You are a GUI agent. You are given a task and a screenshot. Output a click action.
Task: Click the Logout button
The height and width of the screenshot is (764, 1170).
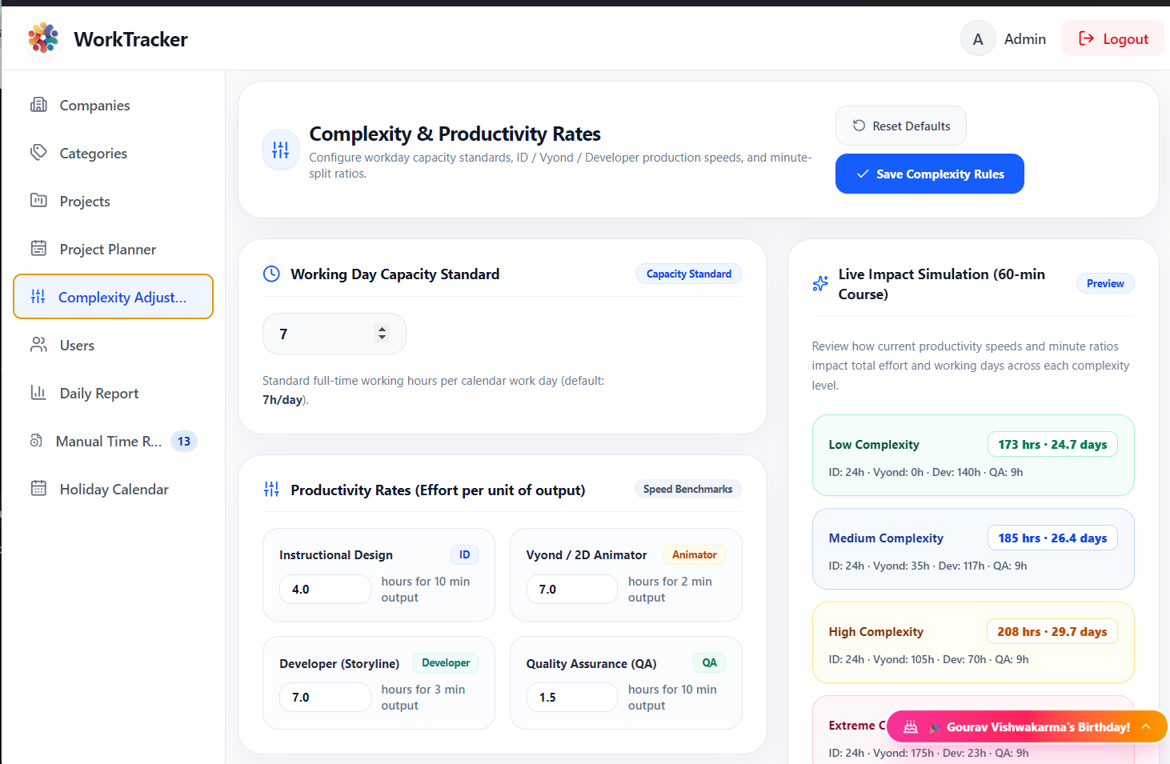click(x=1113, y=38)
